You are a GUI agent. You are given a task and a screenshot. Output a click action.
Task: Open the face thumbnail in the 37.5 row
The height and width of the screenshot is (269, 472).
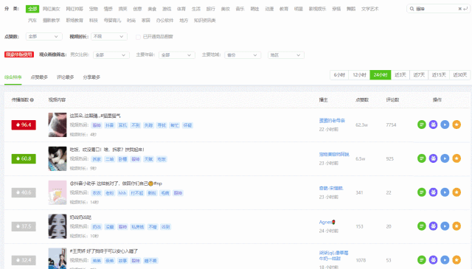pos(58,226)
